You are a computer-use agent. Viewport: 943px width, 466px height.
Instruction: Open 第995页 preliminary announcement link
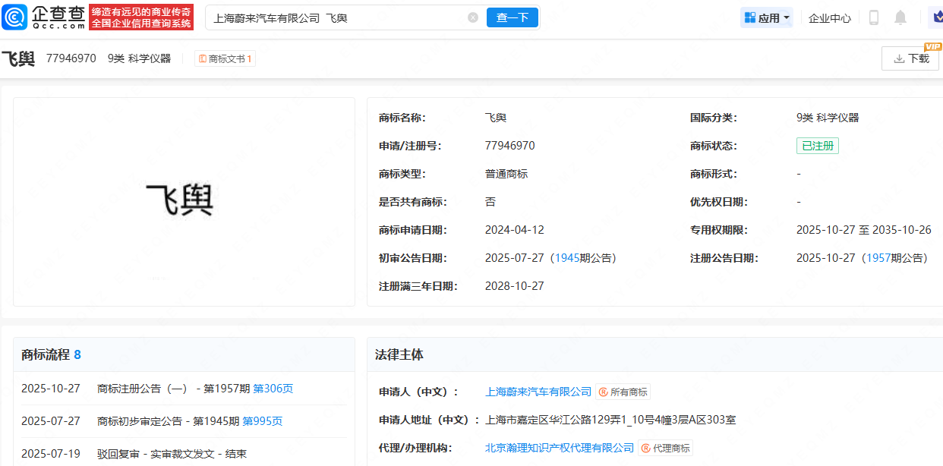tap(262, 421)
